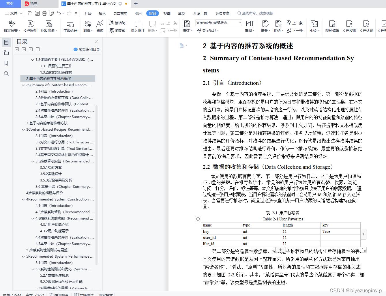This screenshot has width=386, height=296.
Task: Jump to 5.2.1数据库连接池 in outline
Action: pyautogui.click(x=54, y=276)
